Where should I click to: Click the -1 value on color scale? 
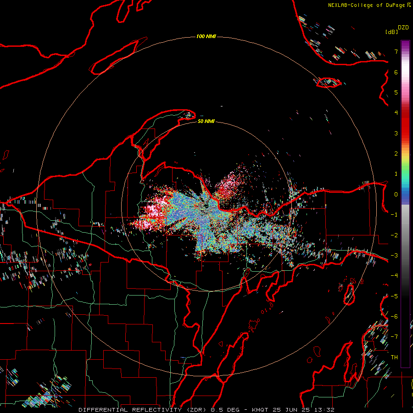click(394, 215)
